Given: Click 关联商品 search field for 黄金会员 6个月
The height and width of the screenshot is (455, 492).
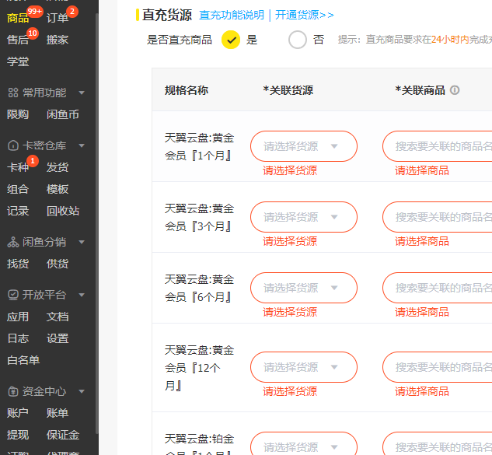Looking at the screenshot, I should coord(438,288).
